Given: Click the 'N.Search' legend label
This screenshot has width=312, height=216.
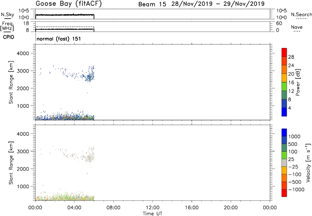Looking at the screenshot, I should click(301, 14).
